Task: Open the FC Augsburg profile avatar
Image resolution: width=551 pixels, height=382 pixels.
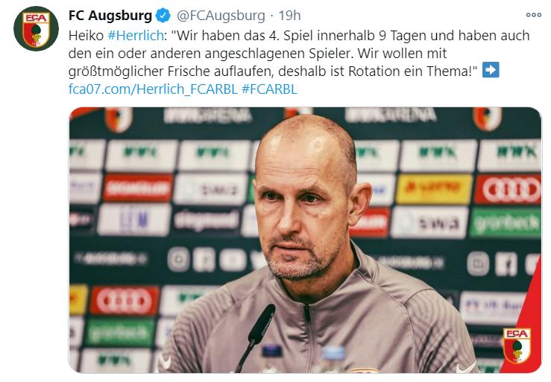Action: pos(36,29)
